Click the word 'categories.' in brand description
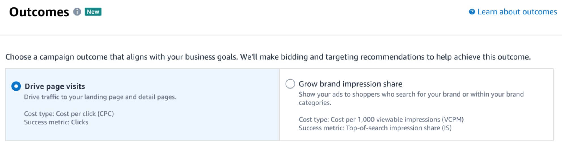 click(315, 103)
